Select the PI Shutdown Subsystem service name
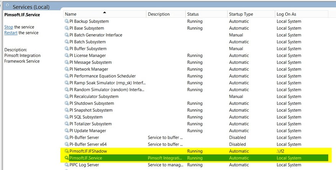Screen dimensions: 336x170 coord(92,103)
